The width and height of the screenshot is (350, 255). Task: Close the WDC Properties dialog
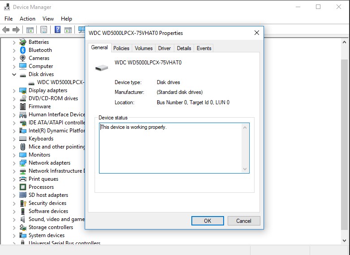pos(257,33)
